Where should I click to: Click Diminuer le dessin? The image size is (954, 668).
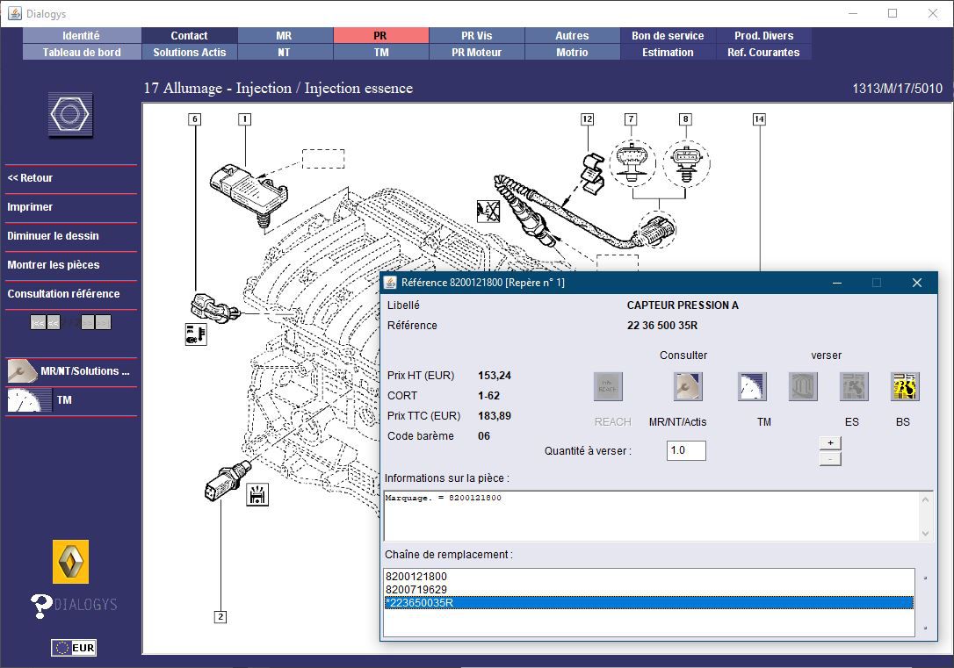pos(53,236)
